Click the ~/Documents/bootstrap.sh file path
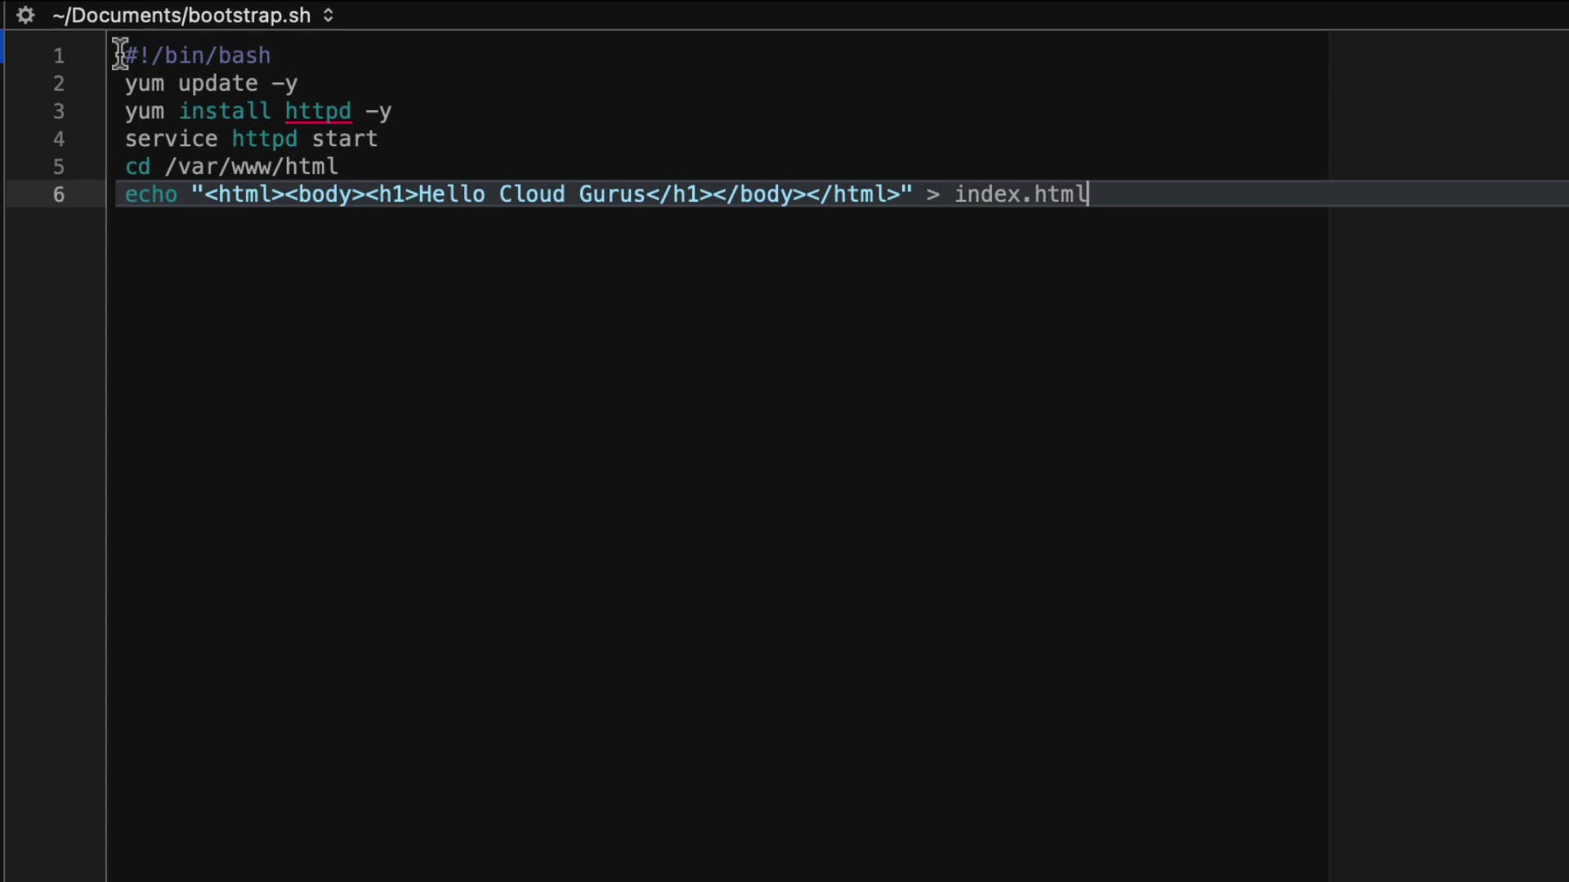Screen dimensions: 1569x882 181,16
